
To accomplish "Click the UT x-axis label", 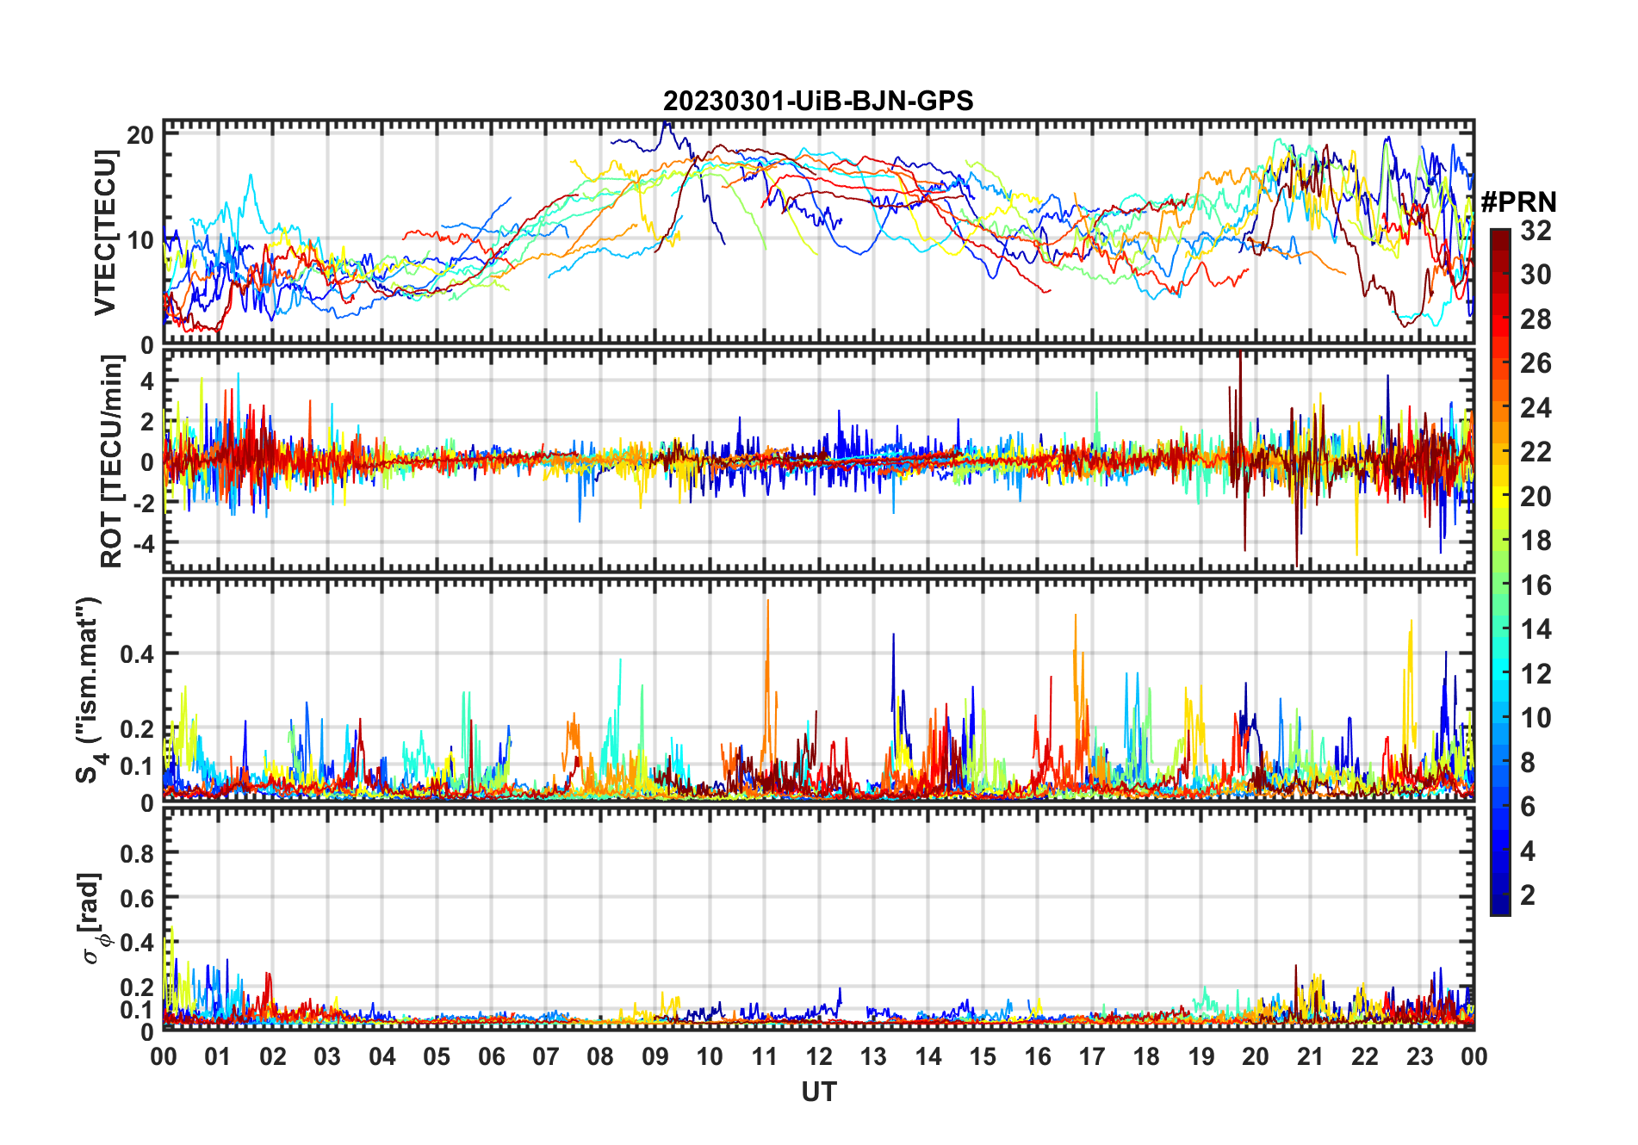I will (x=818, y=1092).
